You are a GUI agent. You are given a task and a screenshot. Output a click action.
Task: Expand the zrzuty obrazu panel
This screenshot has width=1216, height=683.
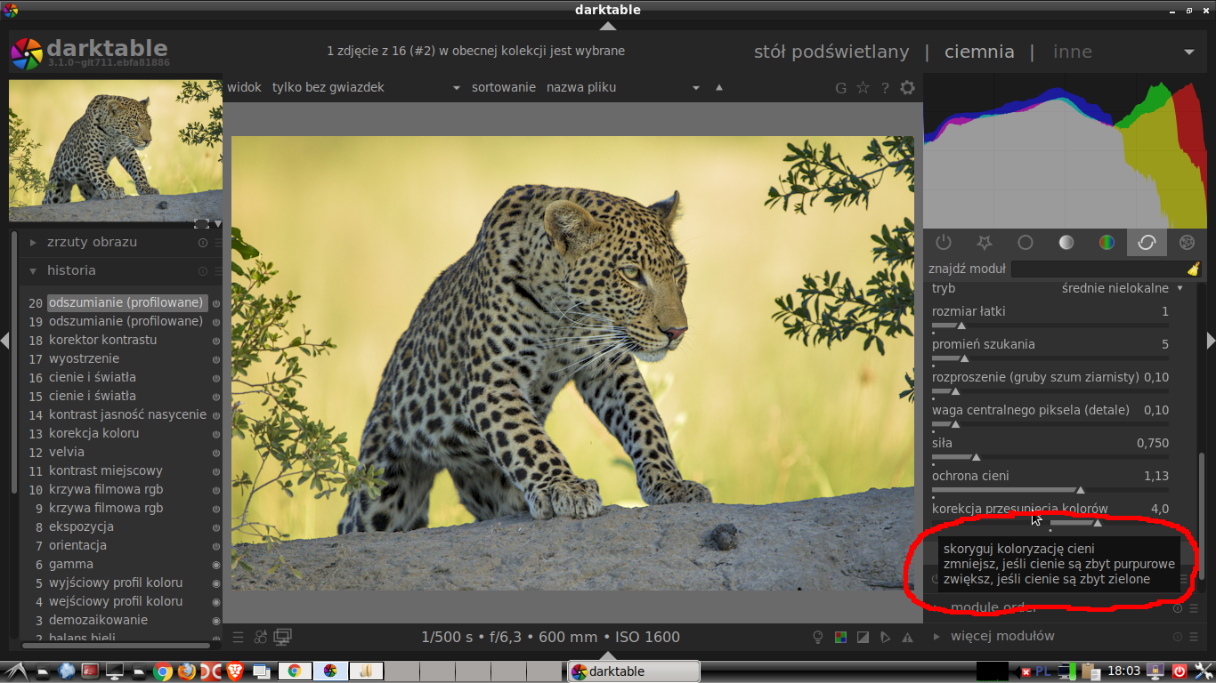tap(93, 242)
